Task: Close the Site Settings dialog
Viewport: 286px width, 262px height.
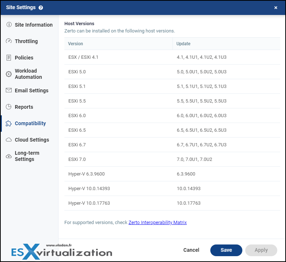Action: tap(275, 8)
